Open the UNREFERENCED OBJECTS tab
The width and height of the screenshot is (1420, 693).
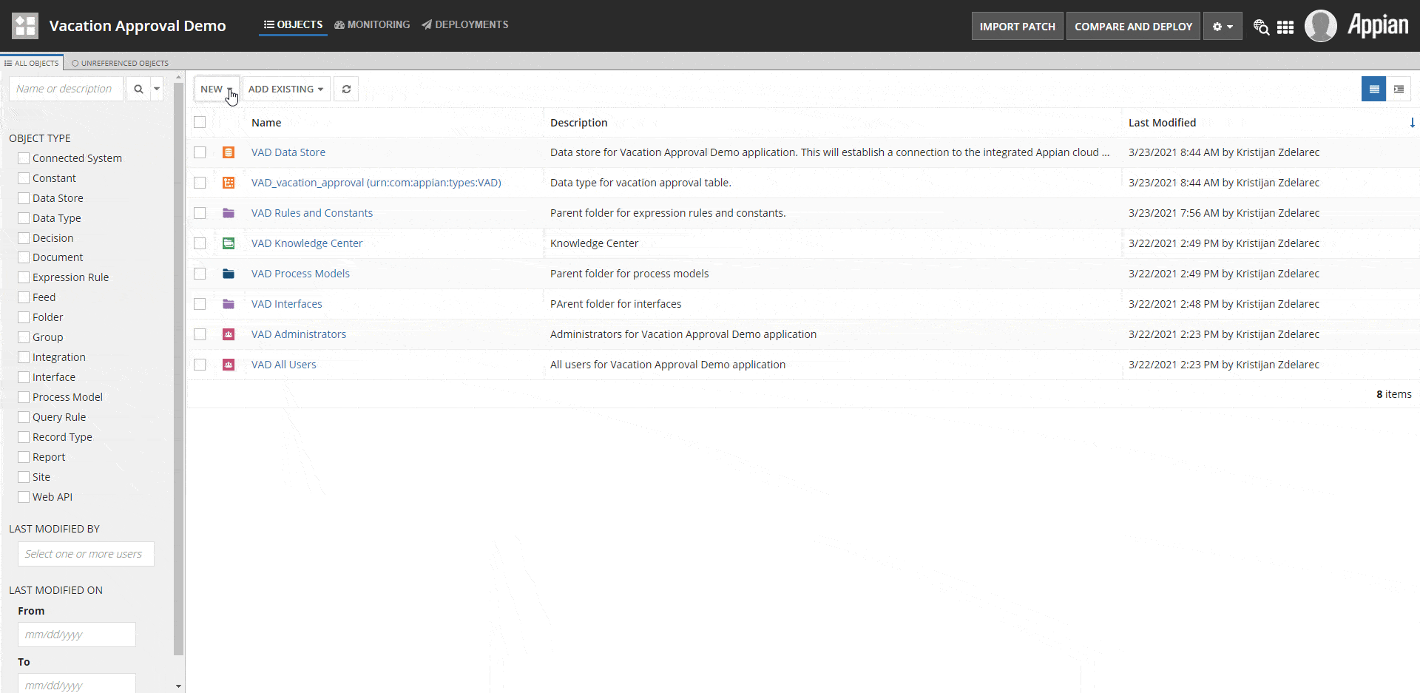click(x=119, y=63)
